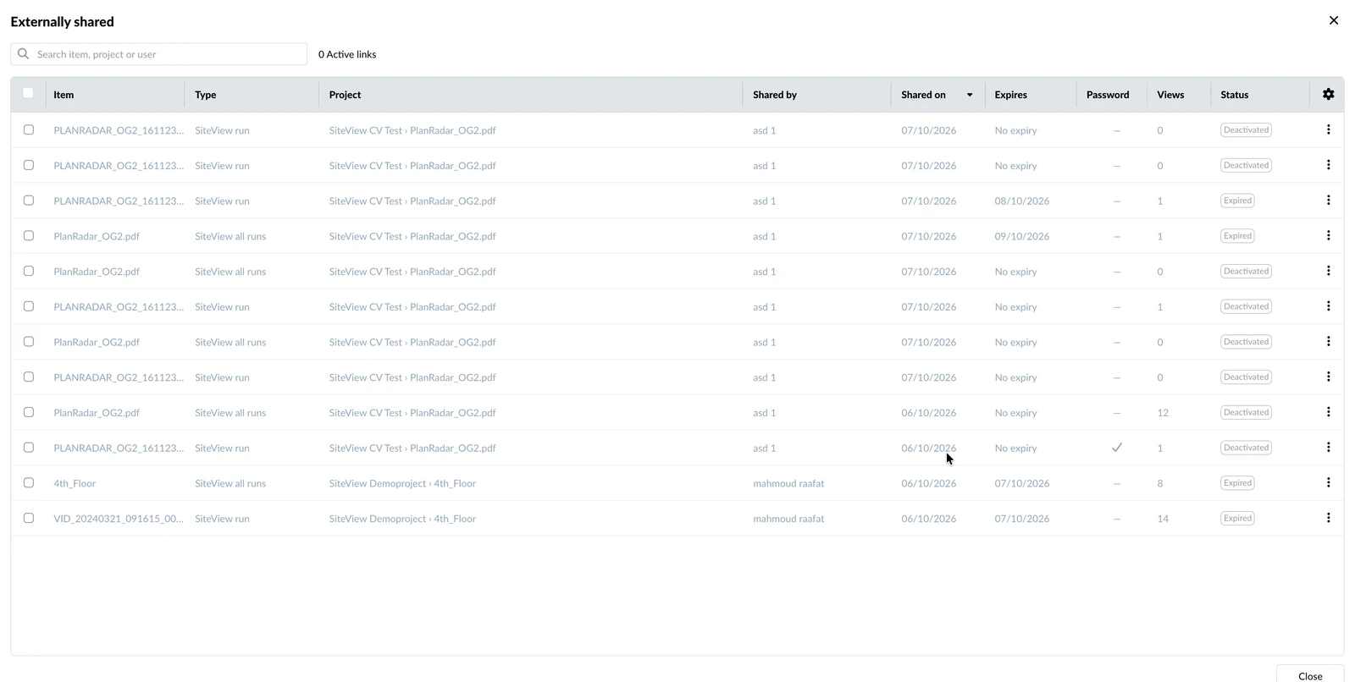Click the Status column header
Image resolution: width=1355 pixels, height=682 pixels.
tap(1234, 95)
